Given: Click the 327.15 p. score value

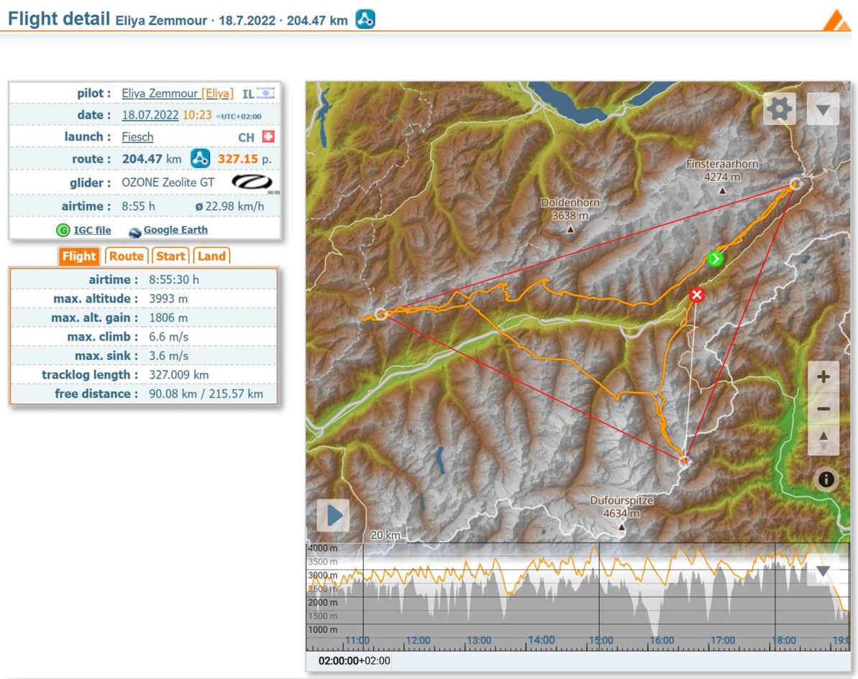Looking at the screenshot, I should pos(245,159).
